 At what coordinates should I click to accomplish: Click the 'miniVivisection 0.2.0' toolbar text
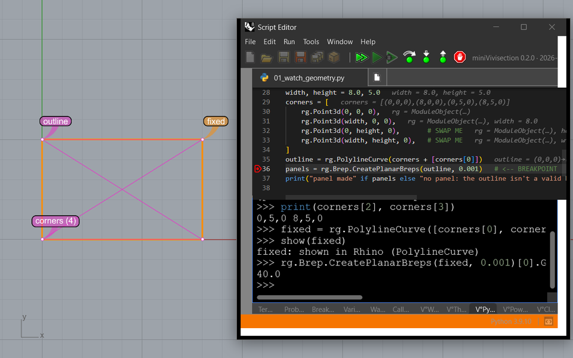501,58
